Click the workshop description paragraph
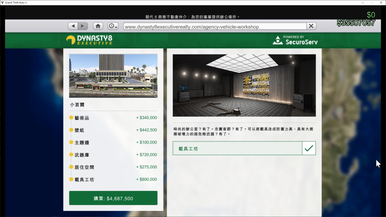The width and height of the screenshot is (386, 217). click(x=243, y=131)
